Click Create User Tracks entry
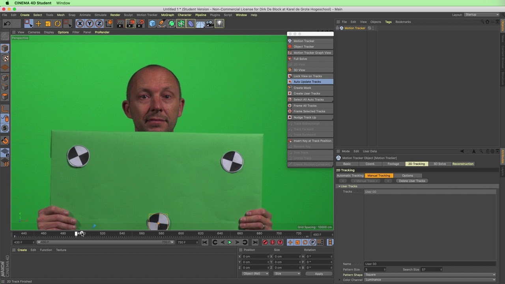The height and width of the screenshot is (284, 505). coord(310,93)
